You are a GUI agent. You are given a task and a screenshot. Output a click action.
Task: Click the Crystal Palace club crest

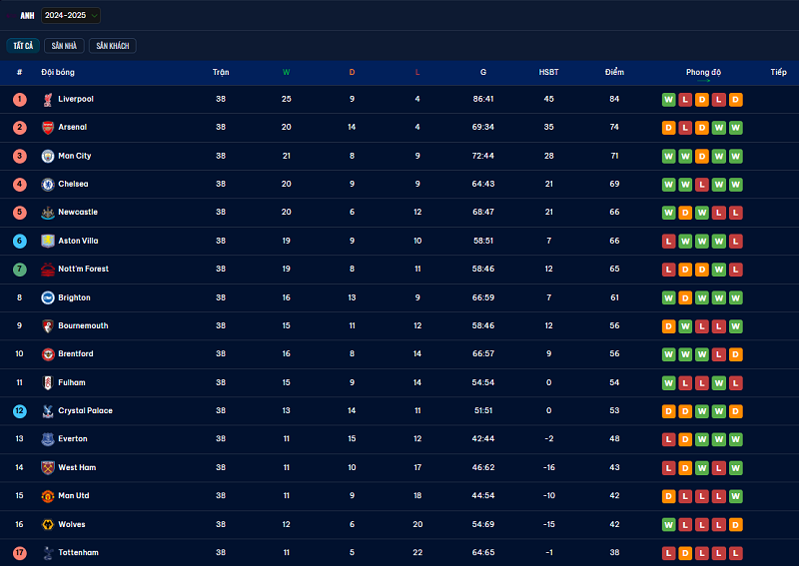[x=48, y=411]
